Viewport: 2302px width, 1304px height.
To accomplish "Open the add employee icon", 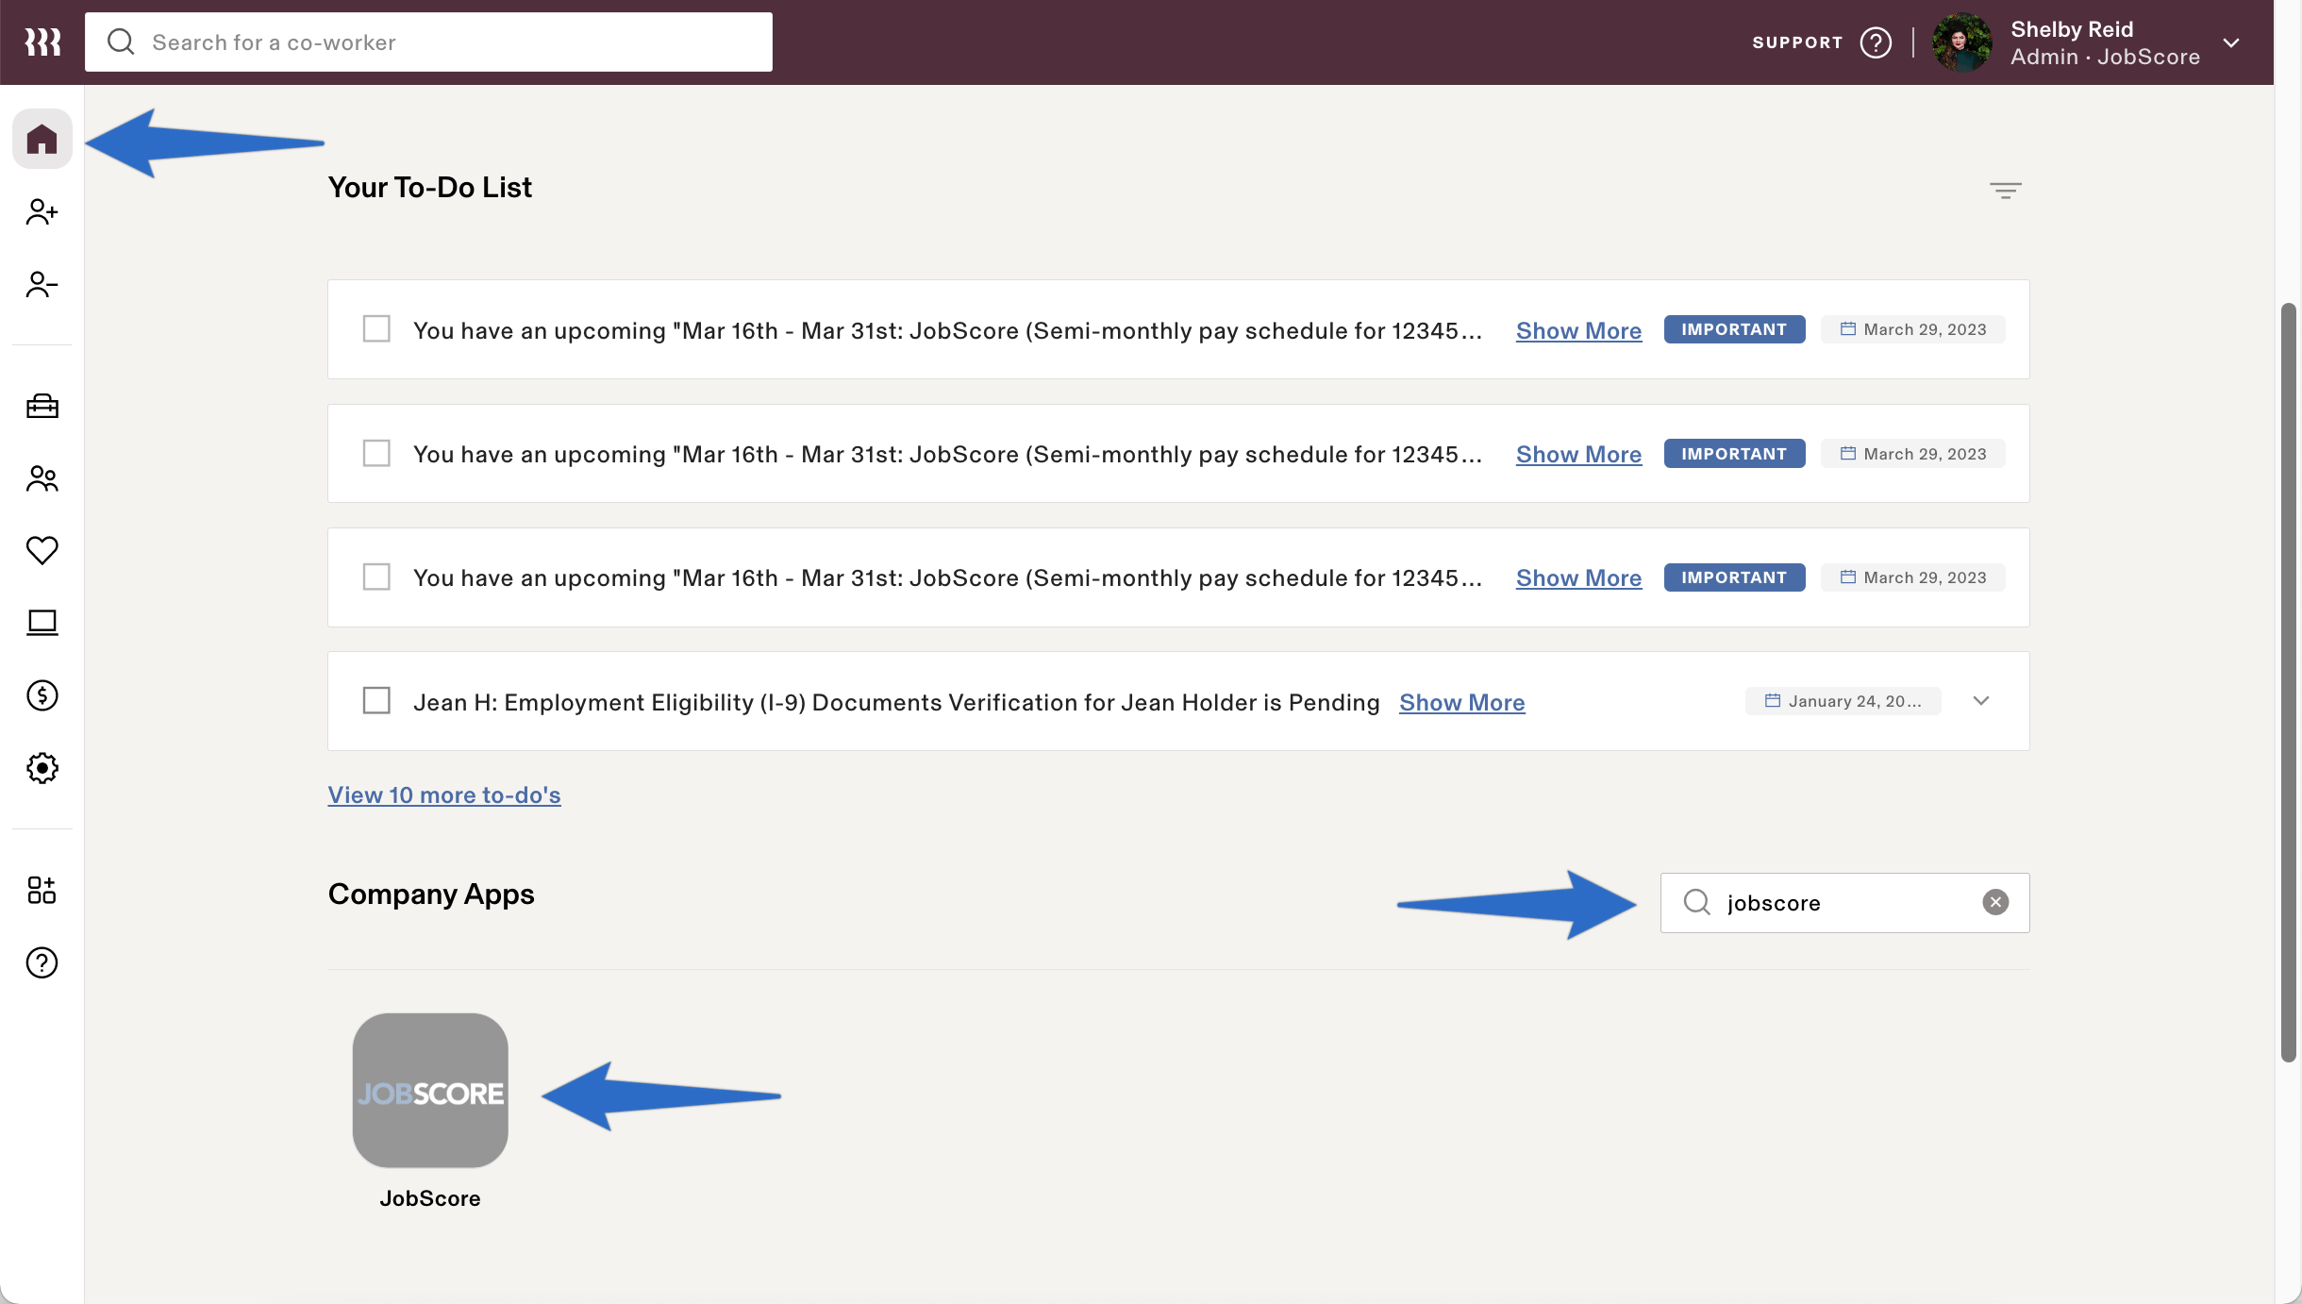I will [x=42, y=211].
